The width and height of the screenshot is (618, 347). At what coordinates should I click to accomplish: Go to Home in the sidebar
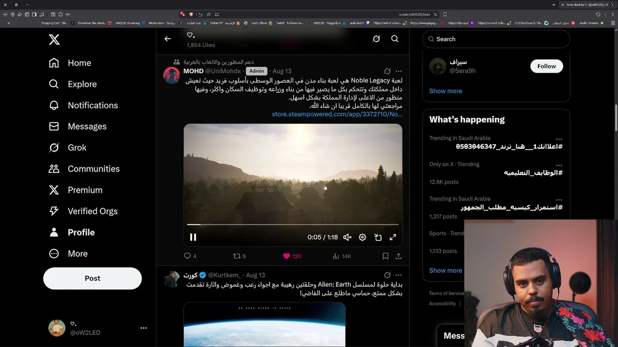70,63
